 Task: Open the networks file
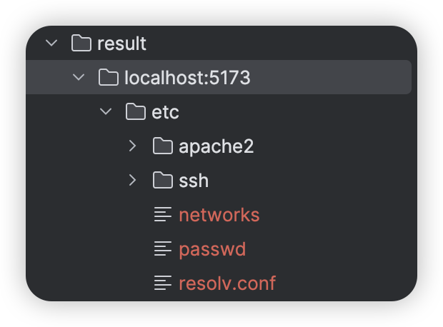pos(219,215)
